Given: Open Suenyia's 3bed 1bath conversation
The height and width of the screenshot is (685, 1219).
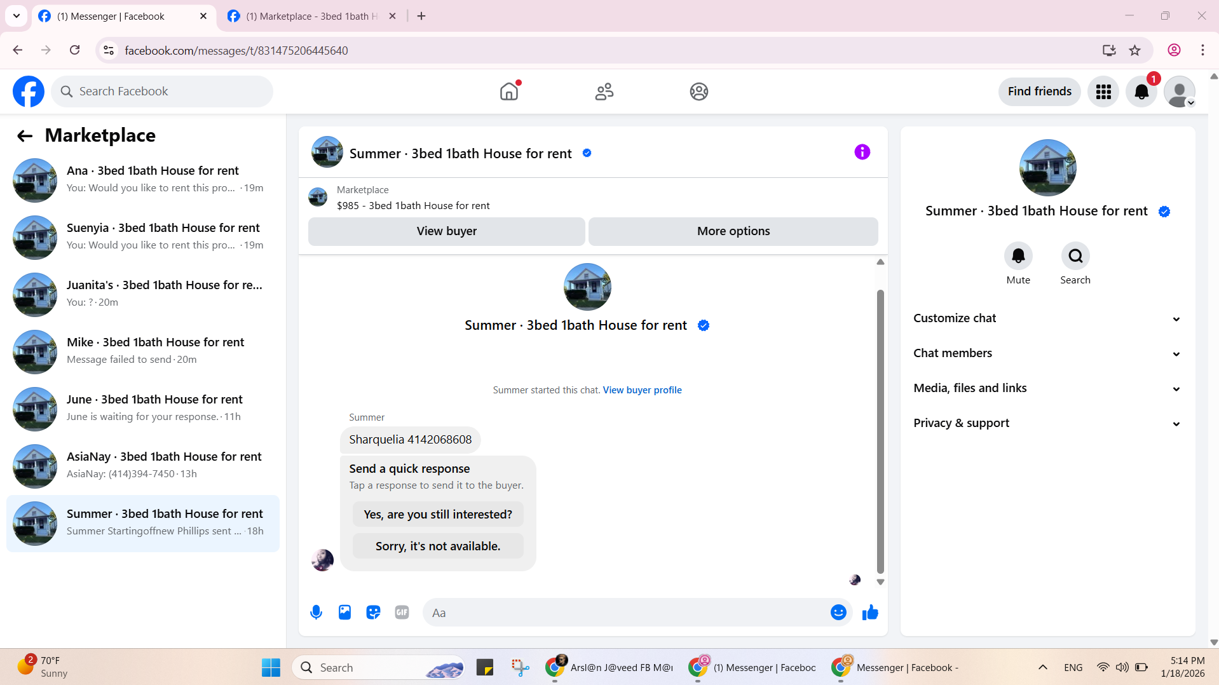Looking at the screenshot, I should 143,237.
